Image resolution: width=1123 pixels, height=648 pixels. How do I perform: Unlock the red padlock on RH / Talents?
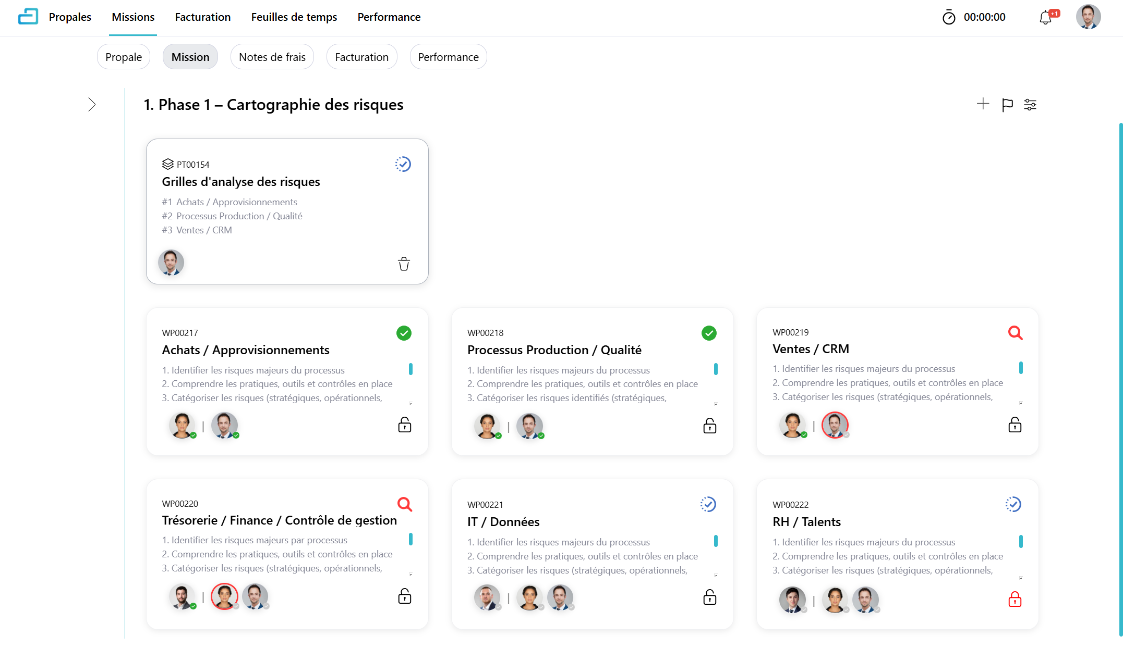[1015, 600]
